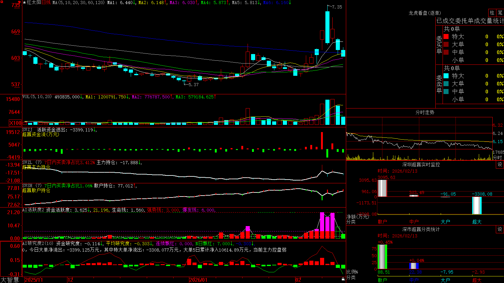This screenshot has height=283, width=504.
Task: Click the star icon beside 红太阳
Action: (x=25, y=3)
